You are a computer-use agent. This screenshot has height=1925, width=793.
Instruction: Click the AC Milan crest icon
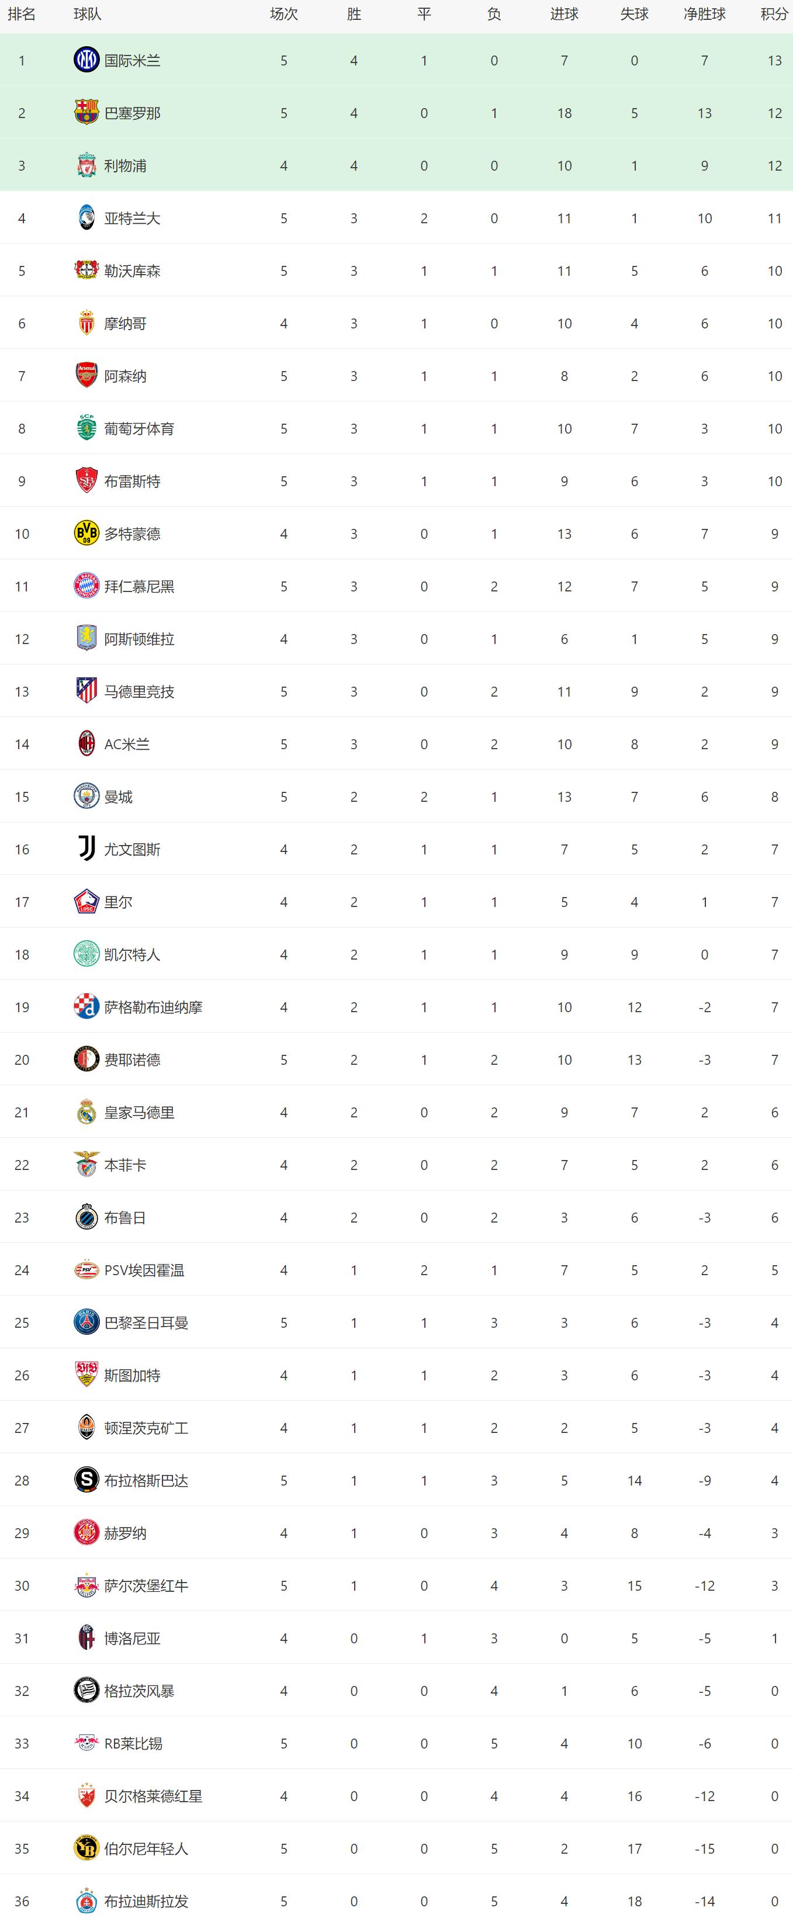point(86,743)
